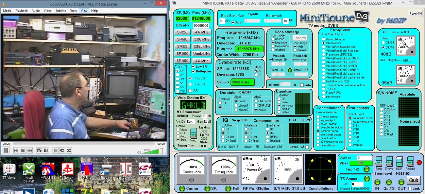Open VLC Playback menu
This screenshot has height=194, width=425.
point(21,11)
